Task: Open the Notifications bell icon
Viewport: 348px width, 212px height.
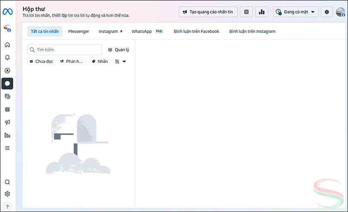Action: 7,58
